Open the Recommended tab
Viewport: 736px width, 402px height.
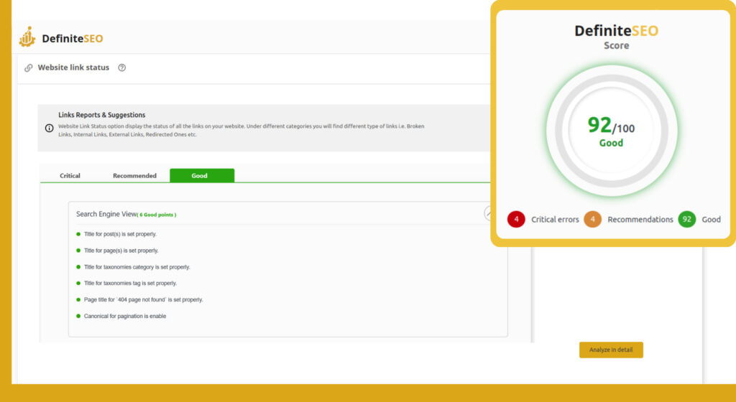(x=134, y=176)
